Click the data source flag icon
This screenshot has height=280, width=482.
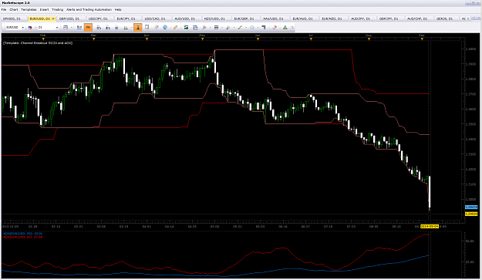tap(30, 27)
